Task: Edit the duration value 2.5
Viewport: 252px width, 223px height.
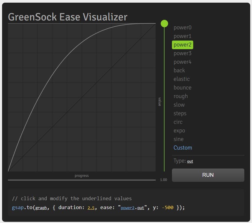Action: point(91,208)
